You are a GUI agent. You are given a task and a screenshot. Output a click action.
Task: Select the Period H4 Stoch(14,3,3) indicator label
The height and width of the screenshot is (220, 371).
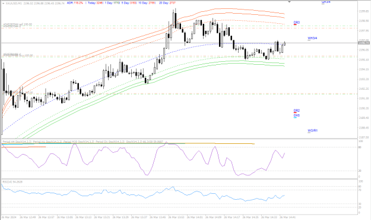(17, 142)
